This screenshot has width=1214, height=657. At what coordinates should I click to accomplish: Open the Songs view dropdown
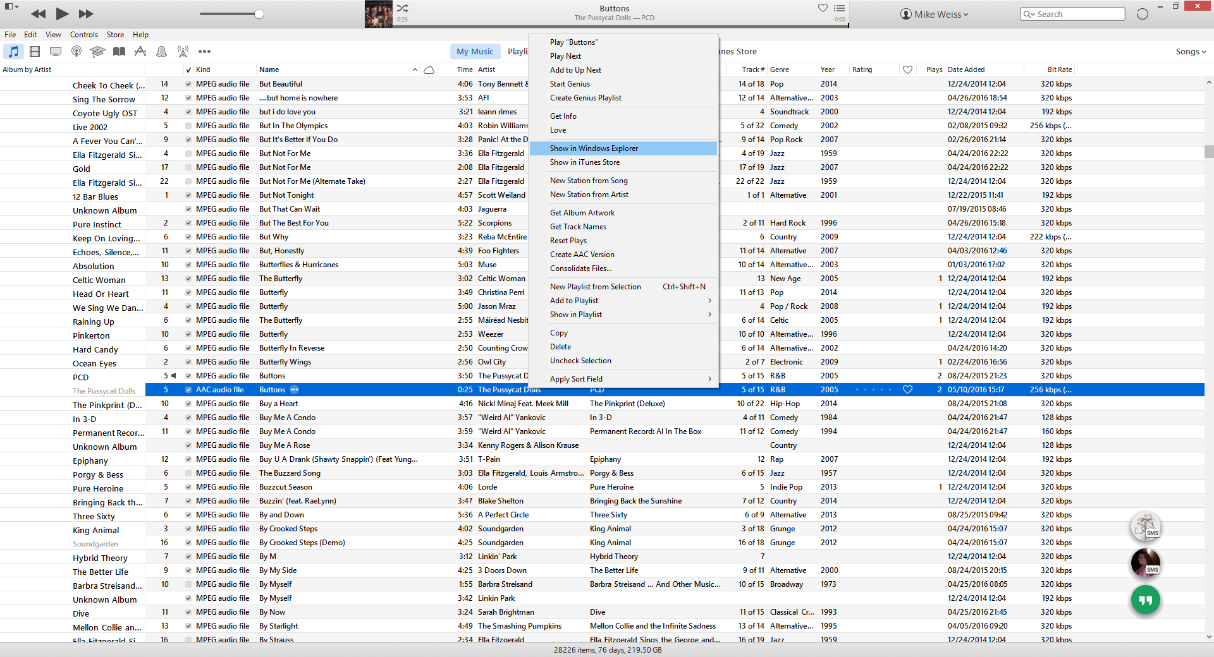[1191, 52]
